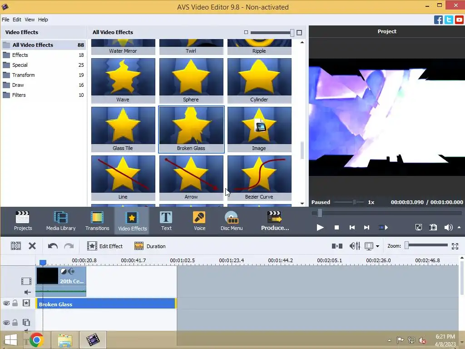This screenshot has width=465, height=349.
Task: Expand the volume arrow beside speaker
Action: pos(459,227)
